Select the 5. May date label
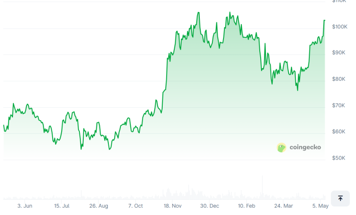The height and width of the screenshot is (215, 356). pos(321,206)
